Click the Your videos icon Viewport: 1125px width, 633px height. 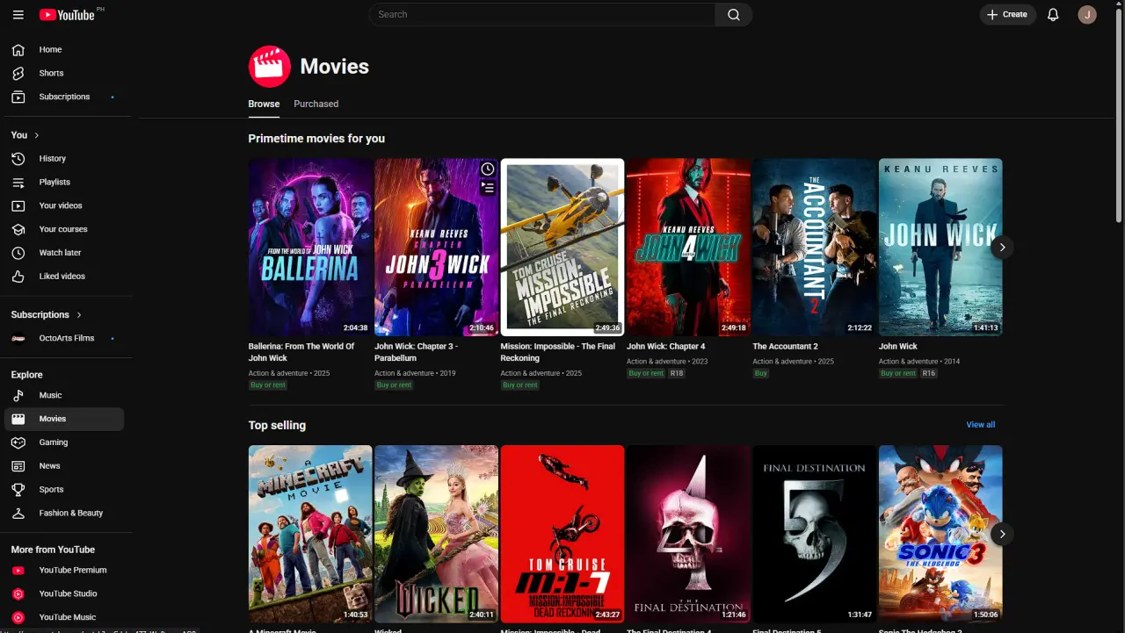[18, 205]
